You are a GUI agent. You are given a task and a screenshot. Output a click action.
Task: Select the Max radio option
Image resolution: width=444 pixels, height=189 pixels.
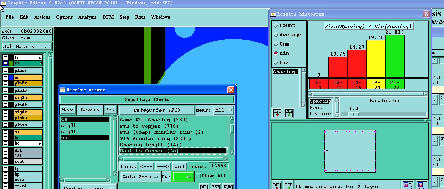click(x=276, y=63)
